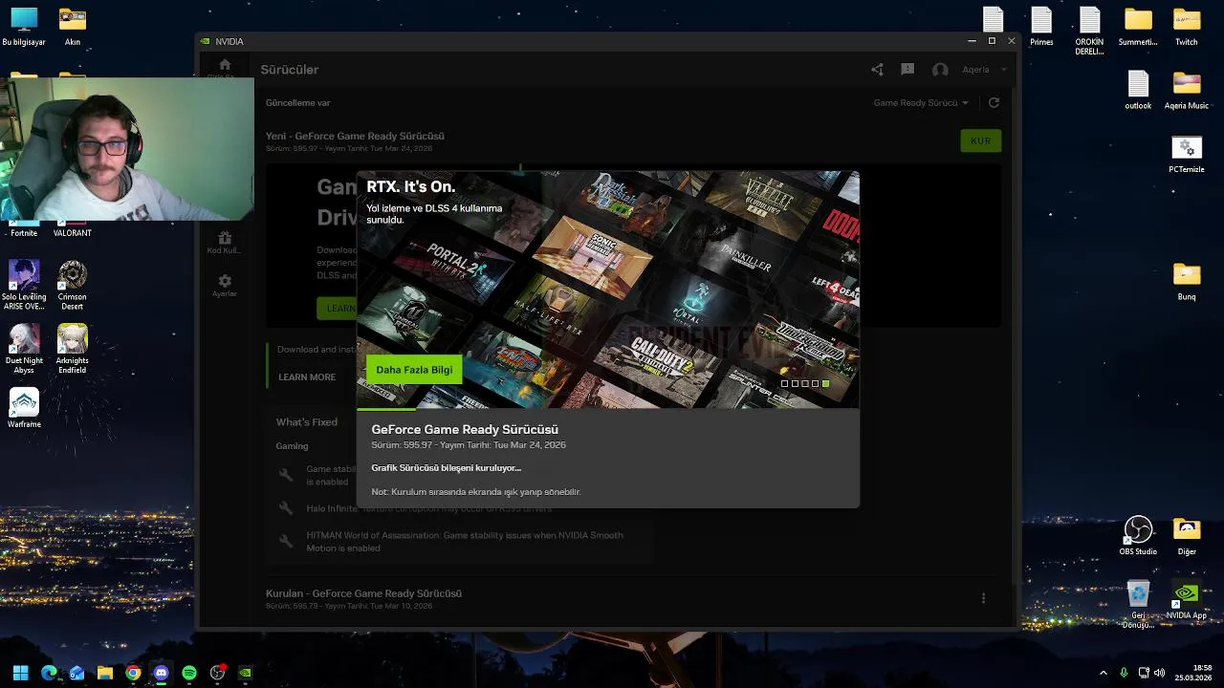
Task: Launch Duet Night Abyss desktop icon
Action: [x=24, y=349]
